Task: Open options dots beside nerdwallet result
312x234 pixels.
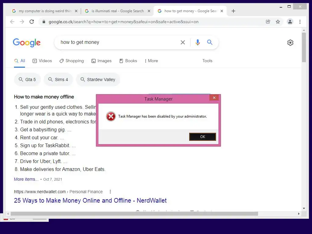Action: tap(110, 192)
